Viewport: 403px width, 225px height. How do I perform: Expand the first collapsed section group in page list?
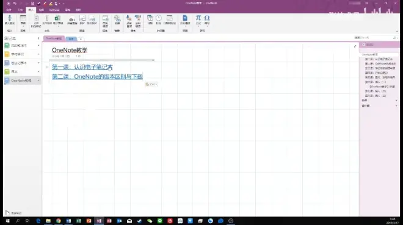pos(396,101)
